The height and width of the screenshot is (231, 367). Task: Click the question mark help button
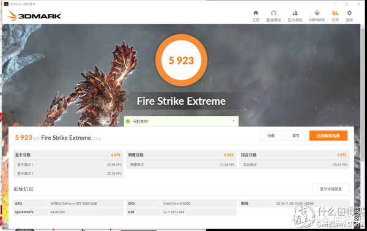click(233, 121)
